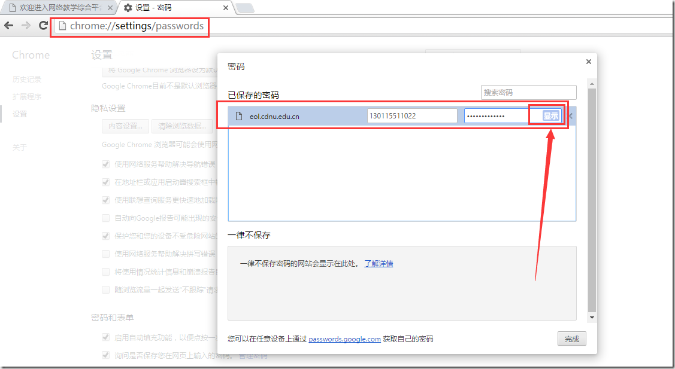Toggle 将使用情况统计信息和崩溃报告 checkbox

point(105,272)
